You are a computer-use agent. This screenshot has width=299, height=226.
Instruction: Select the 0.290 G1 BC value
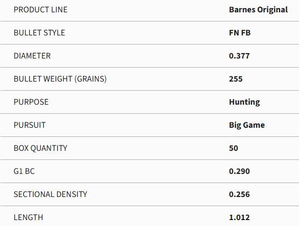pos(239,171)
